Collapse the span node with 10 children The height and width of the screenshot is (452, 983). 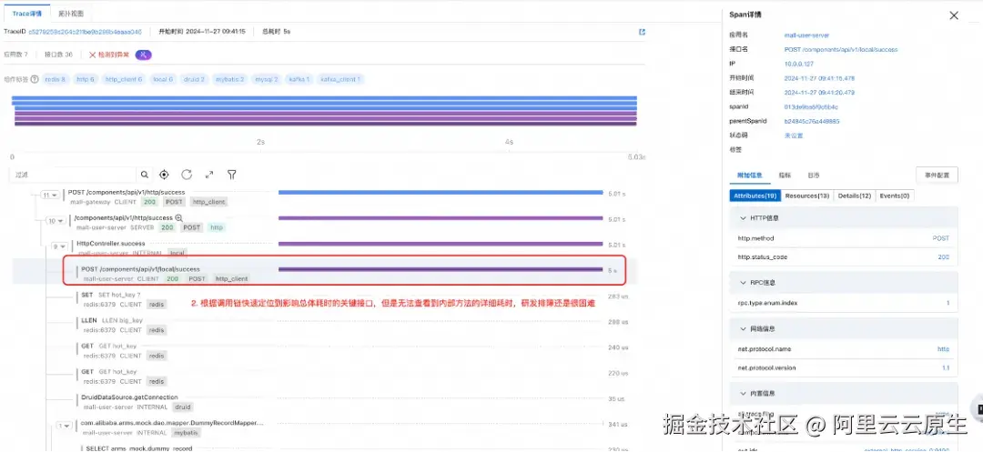coord(56,221)
